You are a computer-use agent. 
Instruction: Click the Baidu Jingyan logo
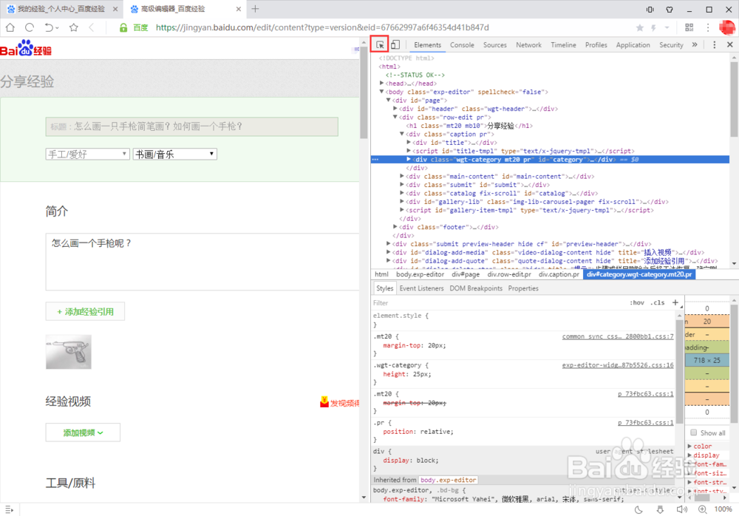click(x=26, y=49)
